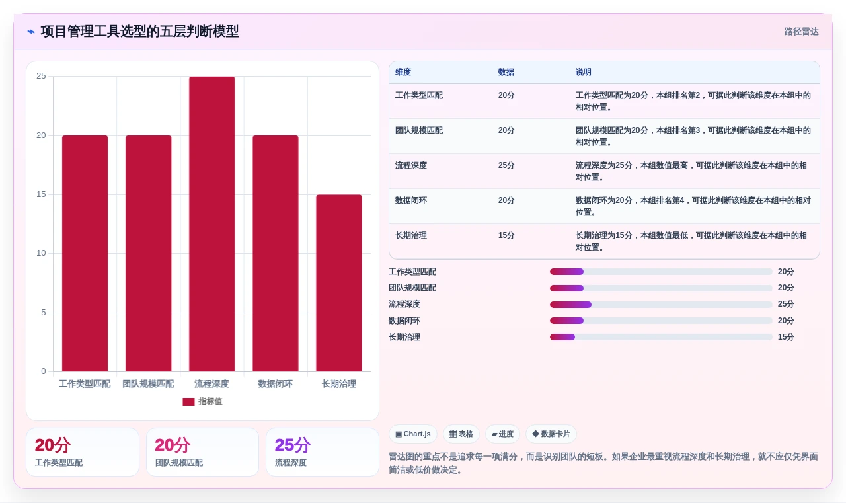Click the 维度 column header
The width and height of the screenshot is (846, 503).
click(x=403, y=73)
